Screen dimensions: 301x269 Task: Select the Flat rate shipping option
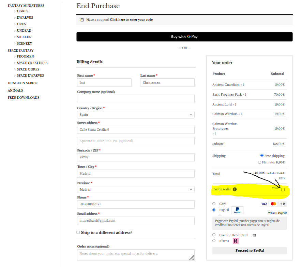pos(260,162)
